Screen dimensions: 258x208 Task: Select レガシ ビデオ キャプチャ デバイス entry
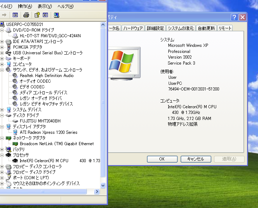click(x=46, y=104)
